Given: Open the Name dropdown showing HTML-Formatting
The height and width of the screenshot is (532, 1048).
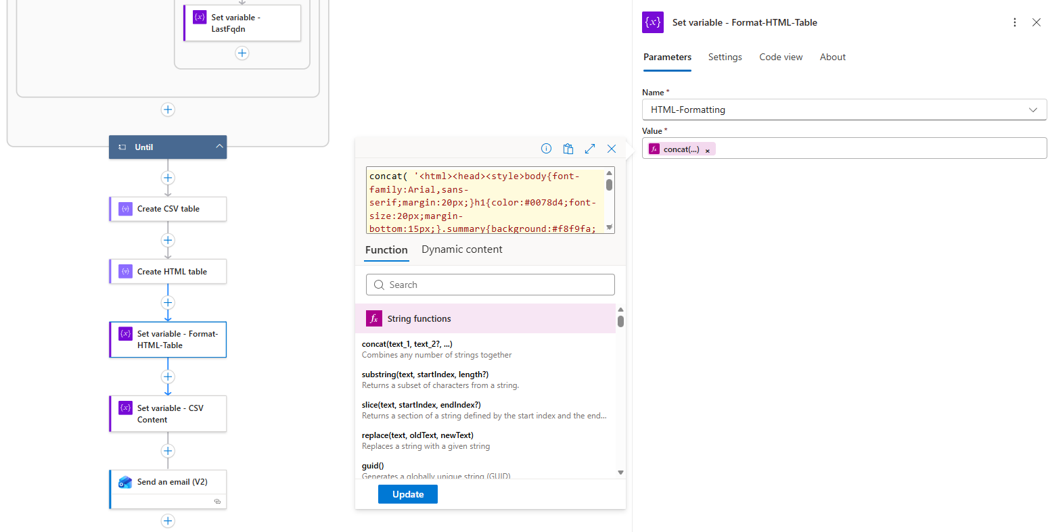Looking at the screenshot, I should click(x=1032, y=110).
